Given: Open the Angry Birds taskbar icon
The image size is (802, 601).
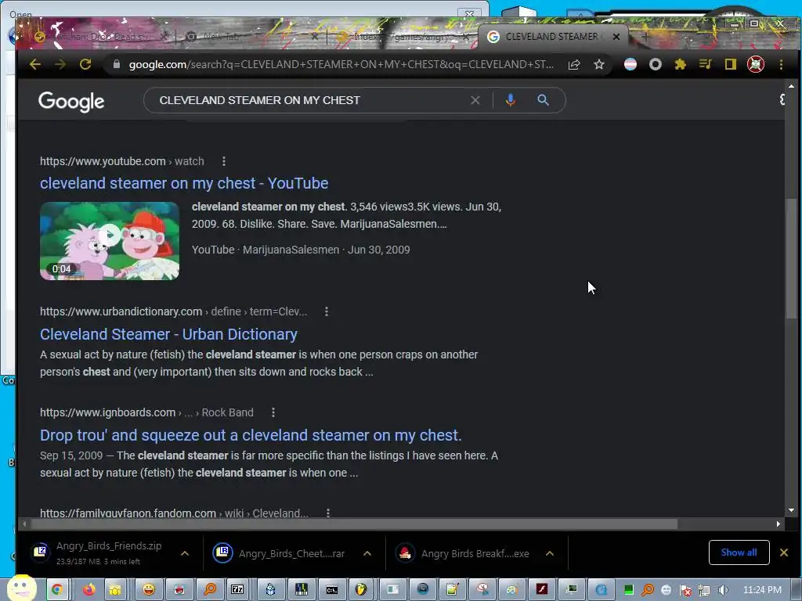Looking at the screenshot, I should click(179, 589).
